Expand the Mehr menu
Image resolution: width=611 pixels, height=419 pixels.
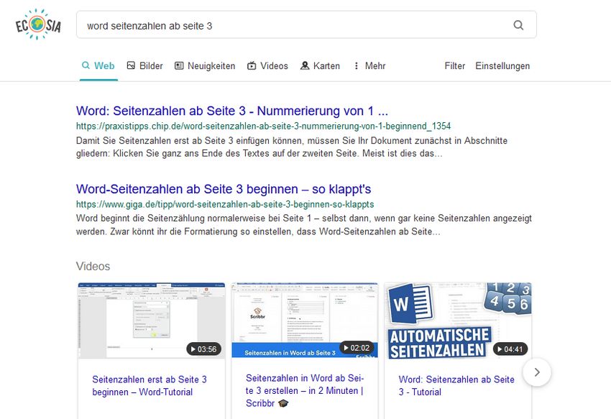tap(369, 65)
